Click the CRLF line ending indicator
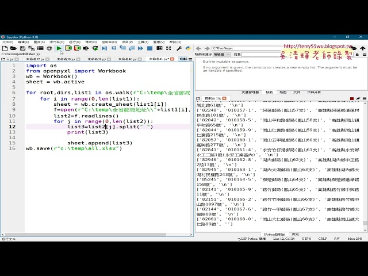 (322, 238)
